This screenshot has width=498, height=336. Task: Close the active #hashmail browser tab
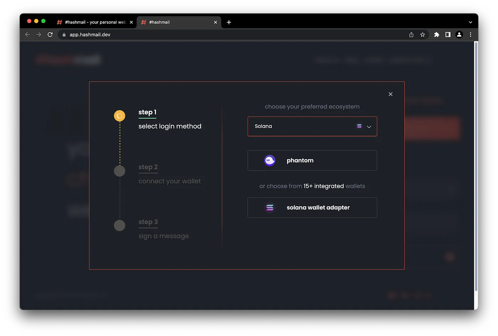[x=216, y=22]
